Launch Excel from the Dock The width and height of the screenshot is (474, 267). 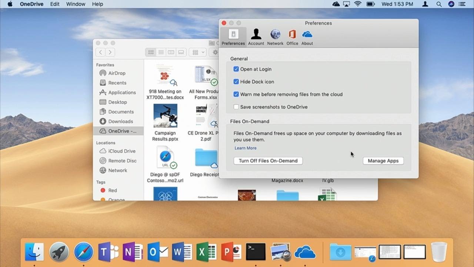tap(206, 252)
